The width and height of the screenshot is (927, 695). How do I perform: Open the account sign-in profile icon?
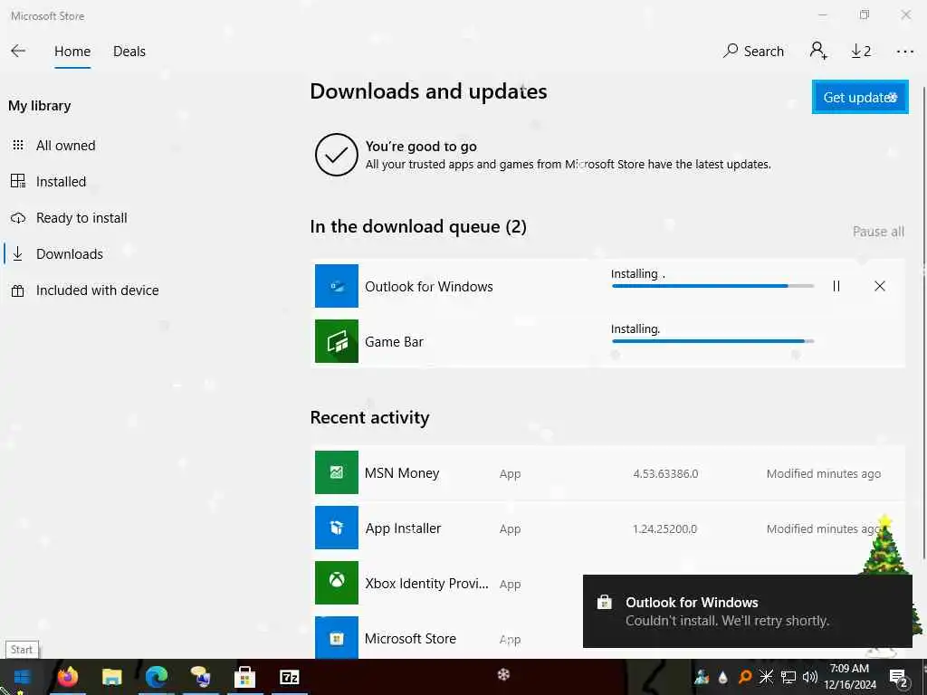[818, 51]
